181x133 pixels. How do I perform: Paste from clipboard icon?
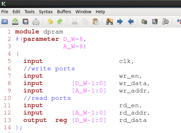[x=96, y=22]
